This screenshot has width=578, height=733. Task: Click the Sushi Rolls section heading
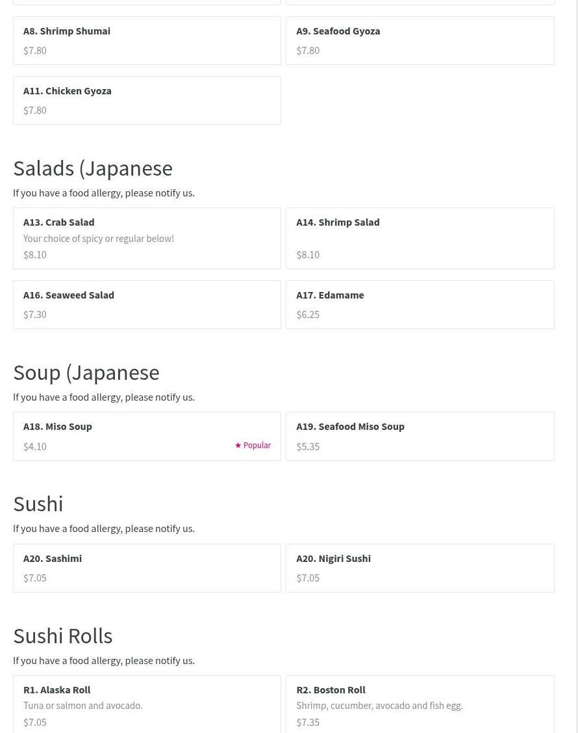coord(63,635)
